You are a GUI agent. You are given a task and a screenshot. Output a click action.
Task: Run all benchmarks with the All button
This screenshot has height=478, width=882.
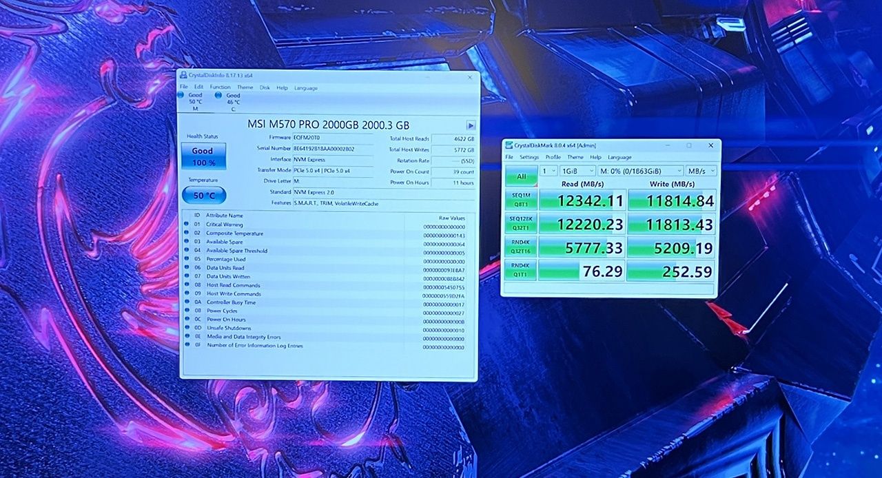click(521, 176)
